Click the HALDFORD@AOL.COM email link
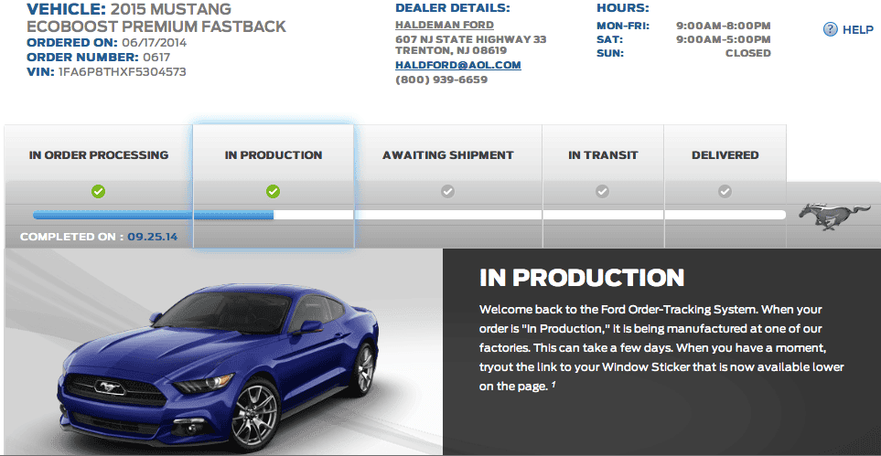The height and width of the screenshot is (456, 881). 458,65
